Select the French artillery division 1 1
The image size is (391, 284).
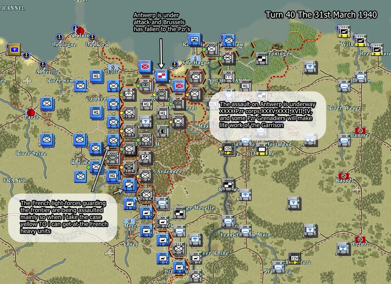[129, 185]
